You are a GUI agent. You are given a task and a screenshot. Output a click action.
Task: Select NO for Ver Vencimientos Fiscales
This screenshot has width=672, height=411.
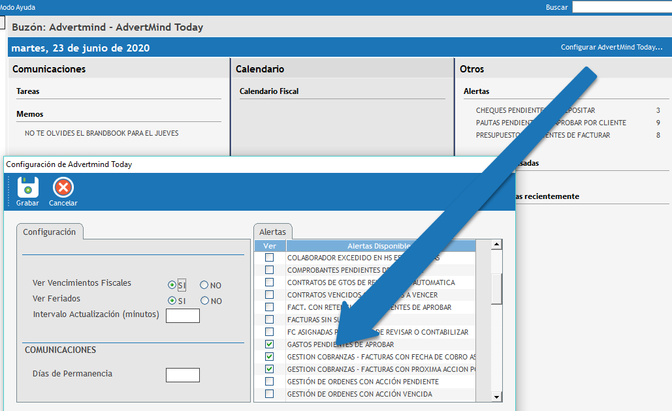click(204, 285)
